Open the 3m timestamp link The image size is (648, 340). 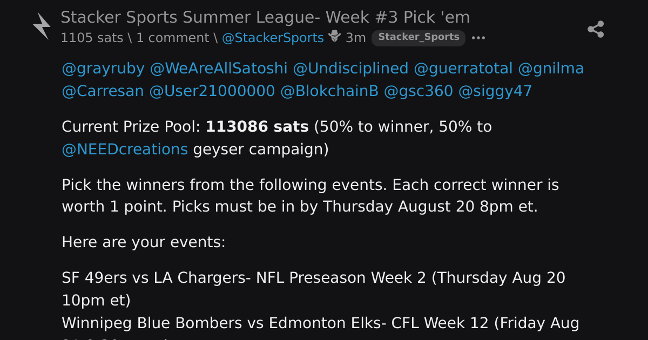(355, 38)
